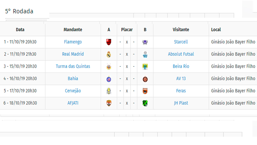Open the Turma das Quintas link
The height and width of the screenshot is (145, 257).
[73, 66]
